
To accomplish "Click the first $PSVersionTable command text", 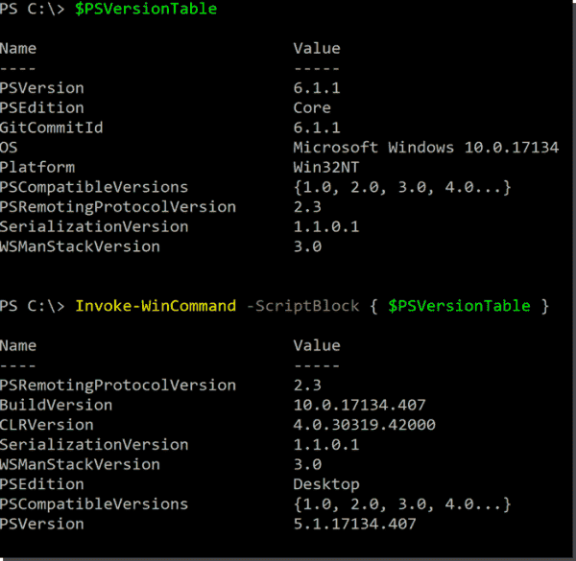I will point(146,9).
